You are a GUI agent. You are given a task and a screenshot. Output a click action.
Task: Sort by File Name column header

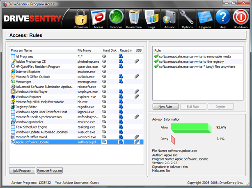(88, 50)
